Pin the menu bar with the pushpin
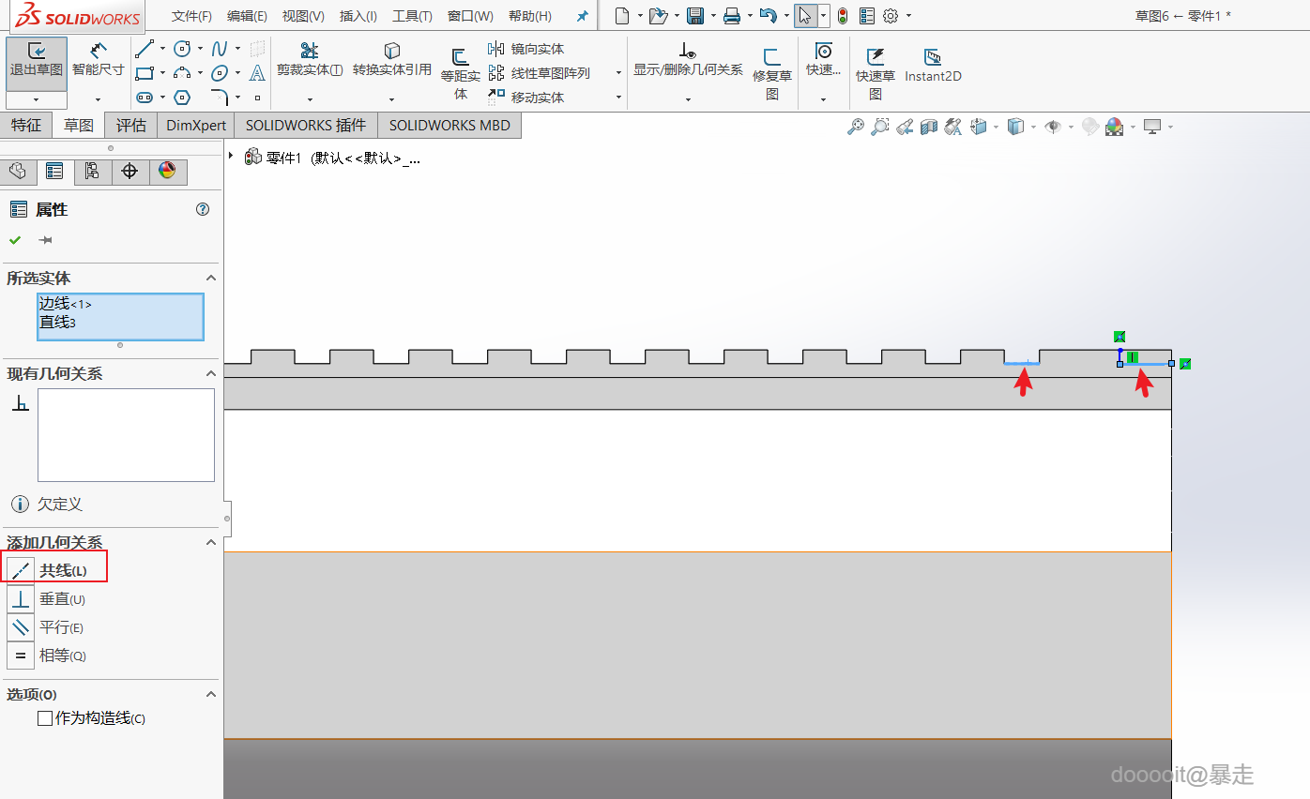Image resolution: width=1310 pixels, height=799 pixels. pos(583,16)
